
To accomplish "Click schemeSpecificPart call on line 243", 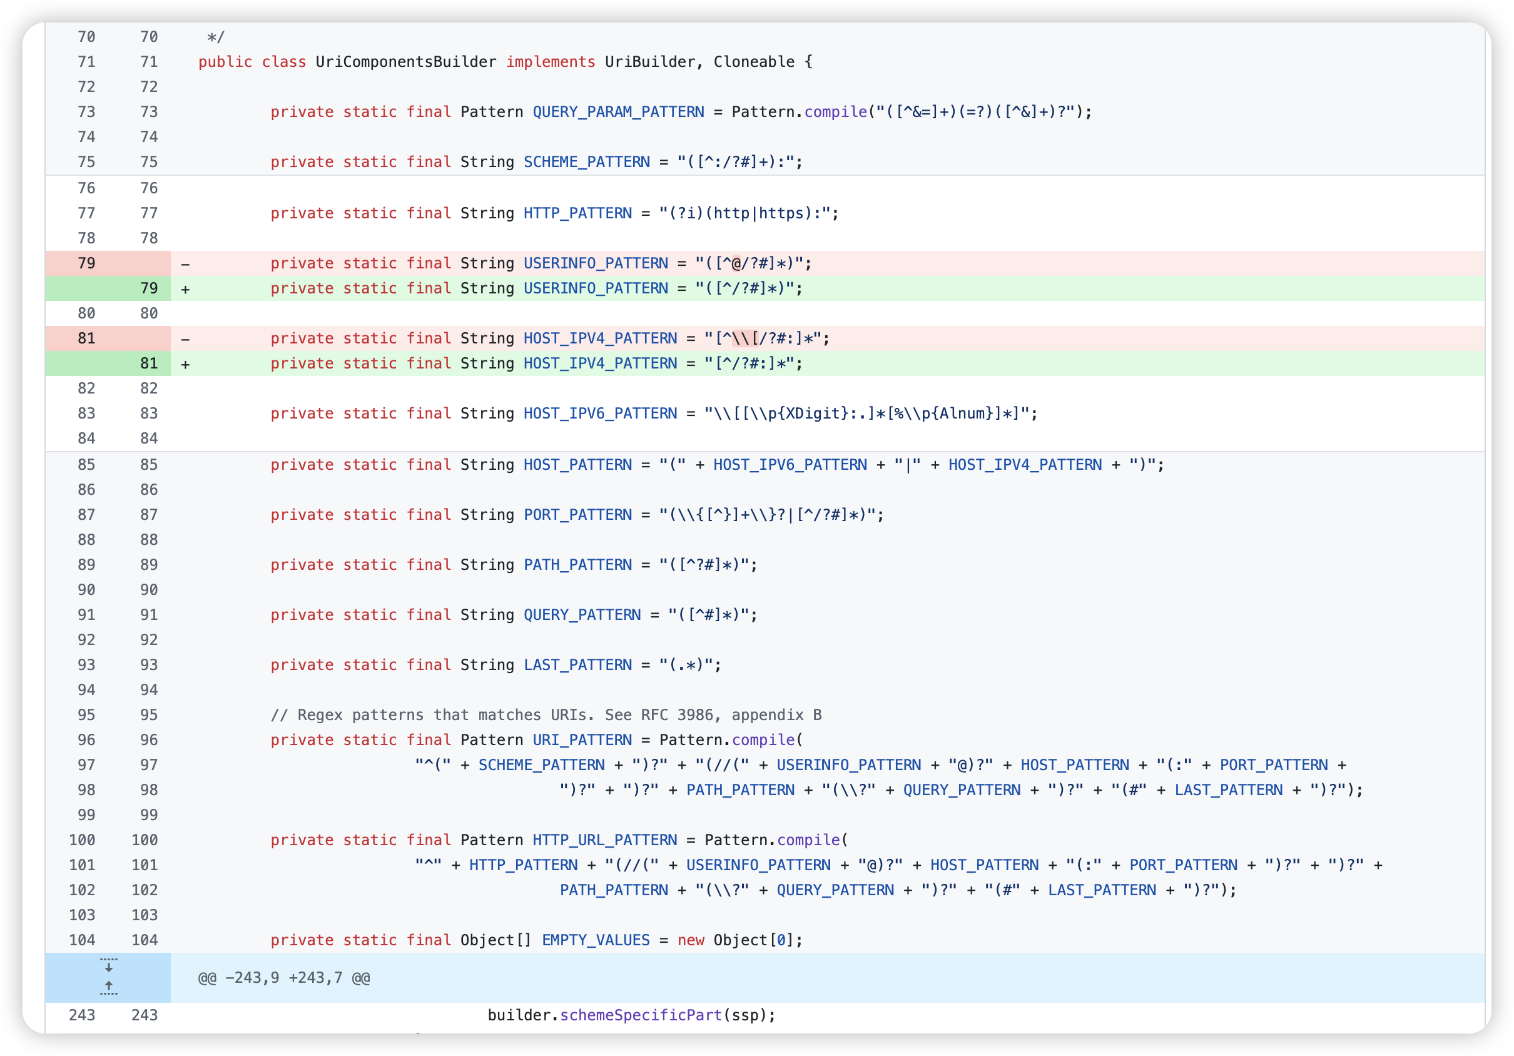I will click(641, 1016).
